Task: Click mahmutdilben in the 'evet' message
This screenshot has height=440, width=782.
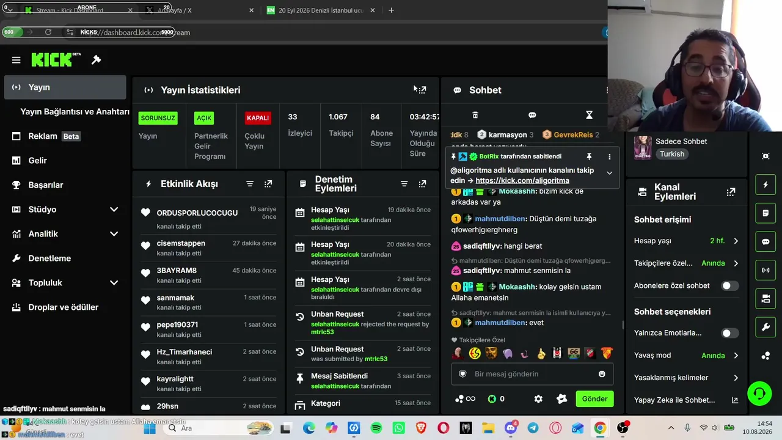Action: (500, 323)
